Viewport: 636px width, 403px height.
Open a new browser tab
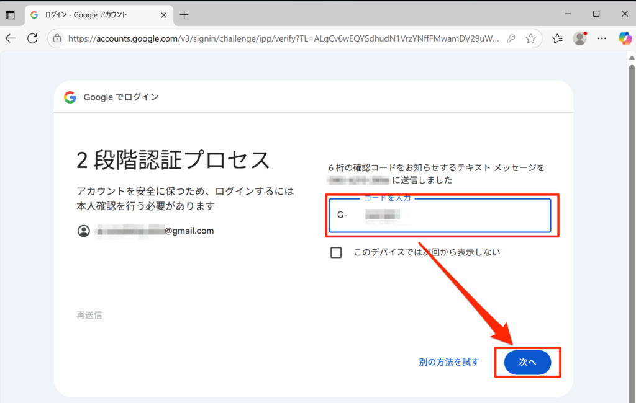point(184,15)
